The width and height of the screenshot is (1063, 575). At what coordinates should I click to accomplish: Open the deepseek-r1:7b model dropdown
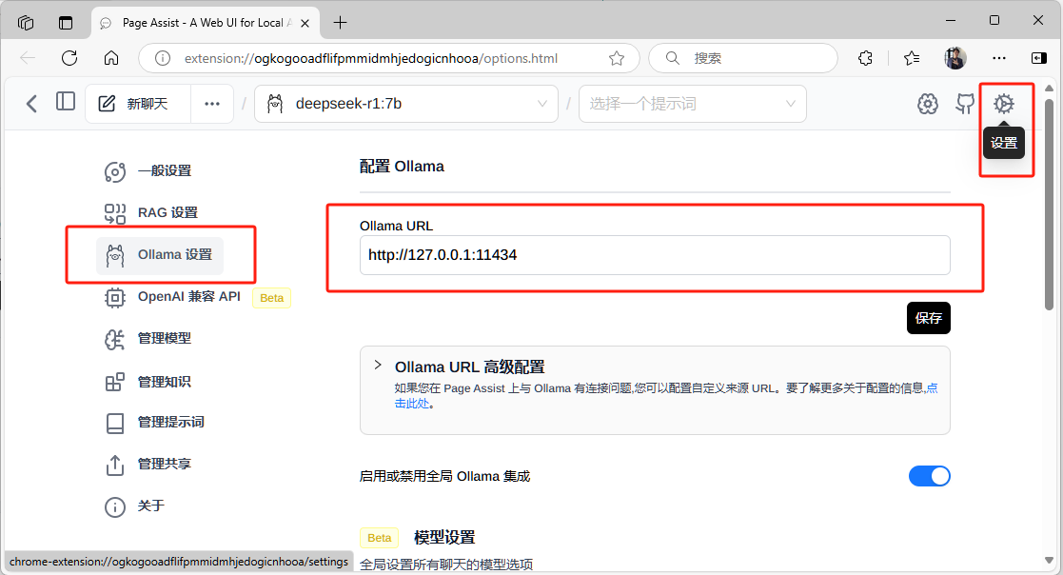pyautogui.click(x=406, y=104)
